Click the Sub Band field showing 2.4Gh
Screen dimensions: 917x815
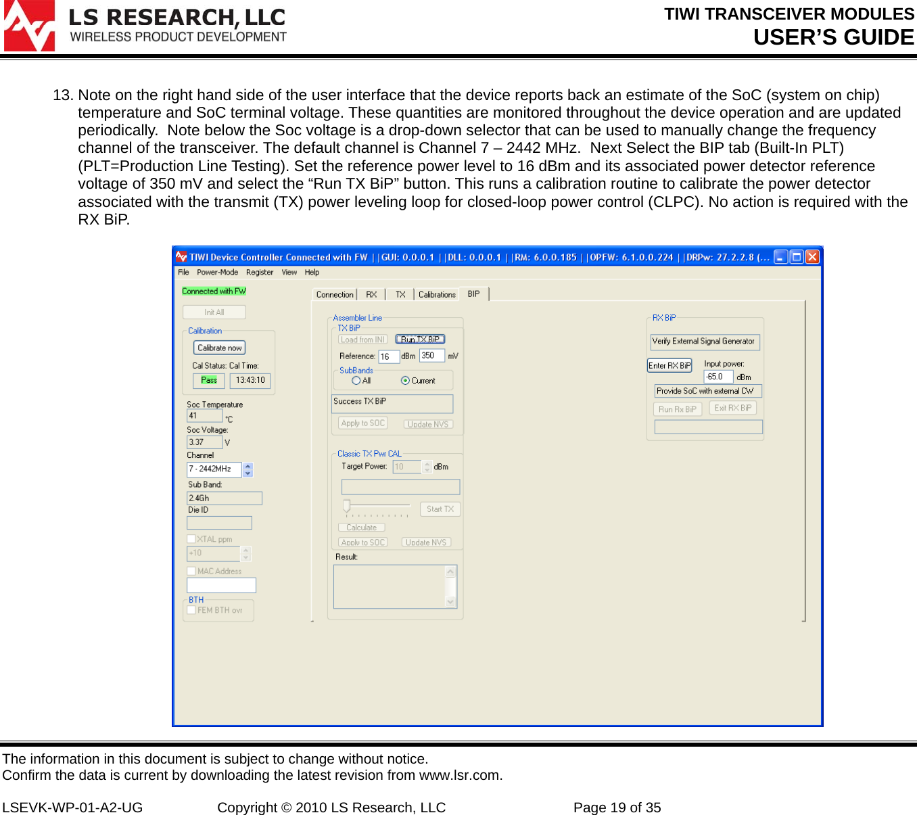tap(225, 498)
